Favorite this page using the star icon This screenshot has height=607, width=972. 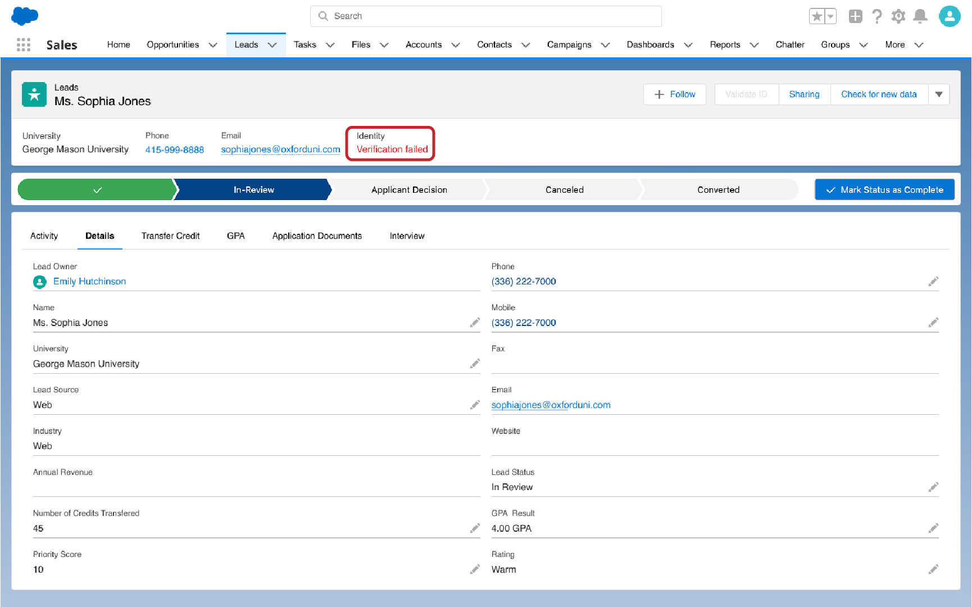pyautogui.click(x=816, y=16)
